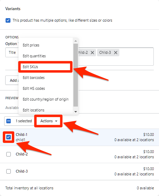Remove the Child-3 option tag
Image resolution: width=159 pixels, height=196 pixels.
(x=116, y=53)
